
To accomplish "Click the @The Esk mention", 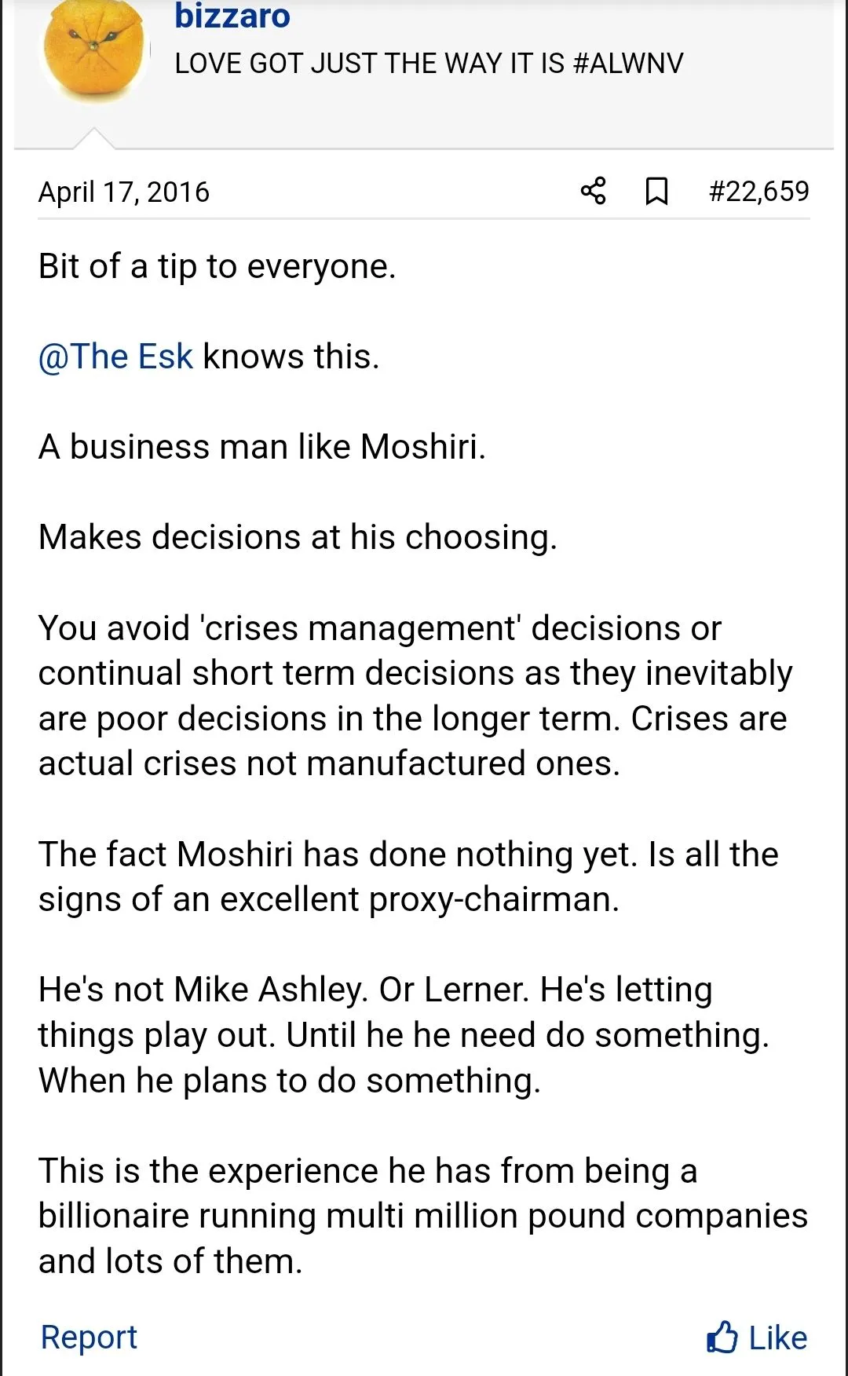I will click(115, 357).
